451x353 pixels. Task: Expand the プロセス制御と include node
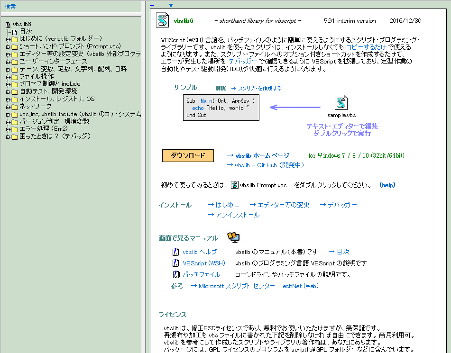(8, 84)
